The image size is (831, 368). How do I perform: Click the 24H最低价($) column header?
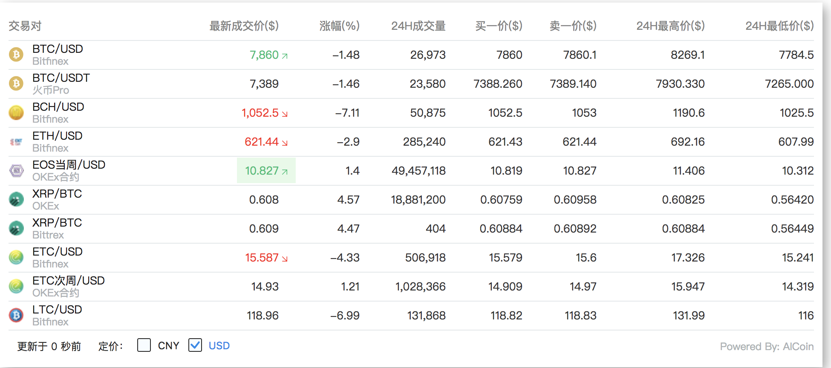click(x=780, y=26)
